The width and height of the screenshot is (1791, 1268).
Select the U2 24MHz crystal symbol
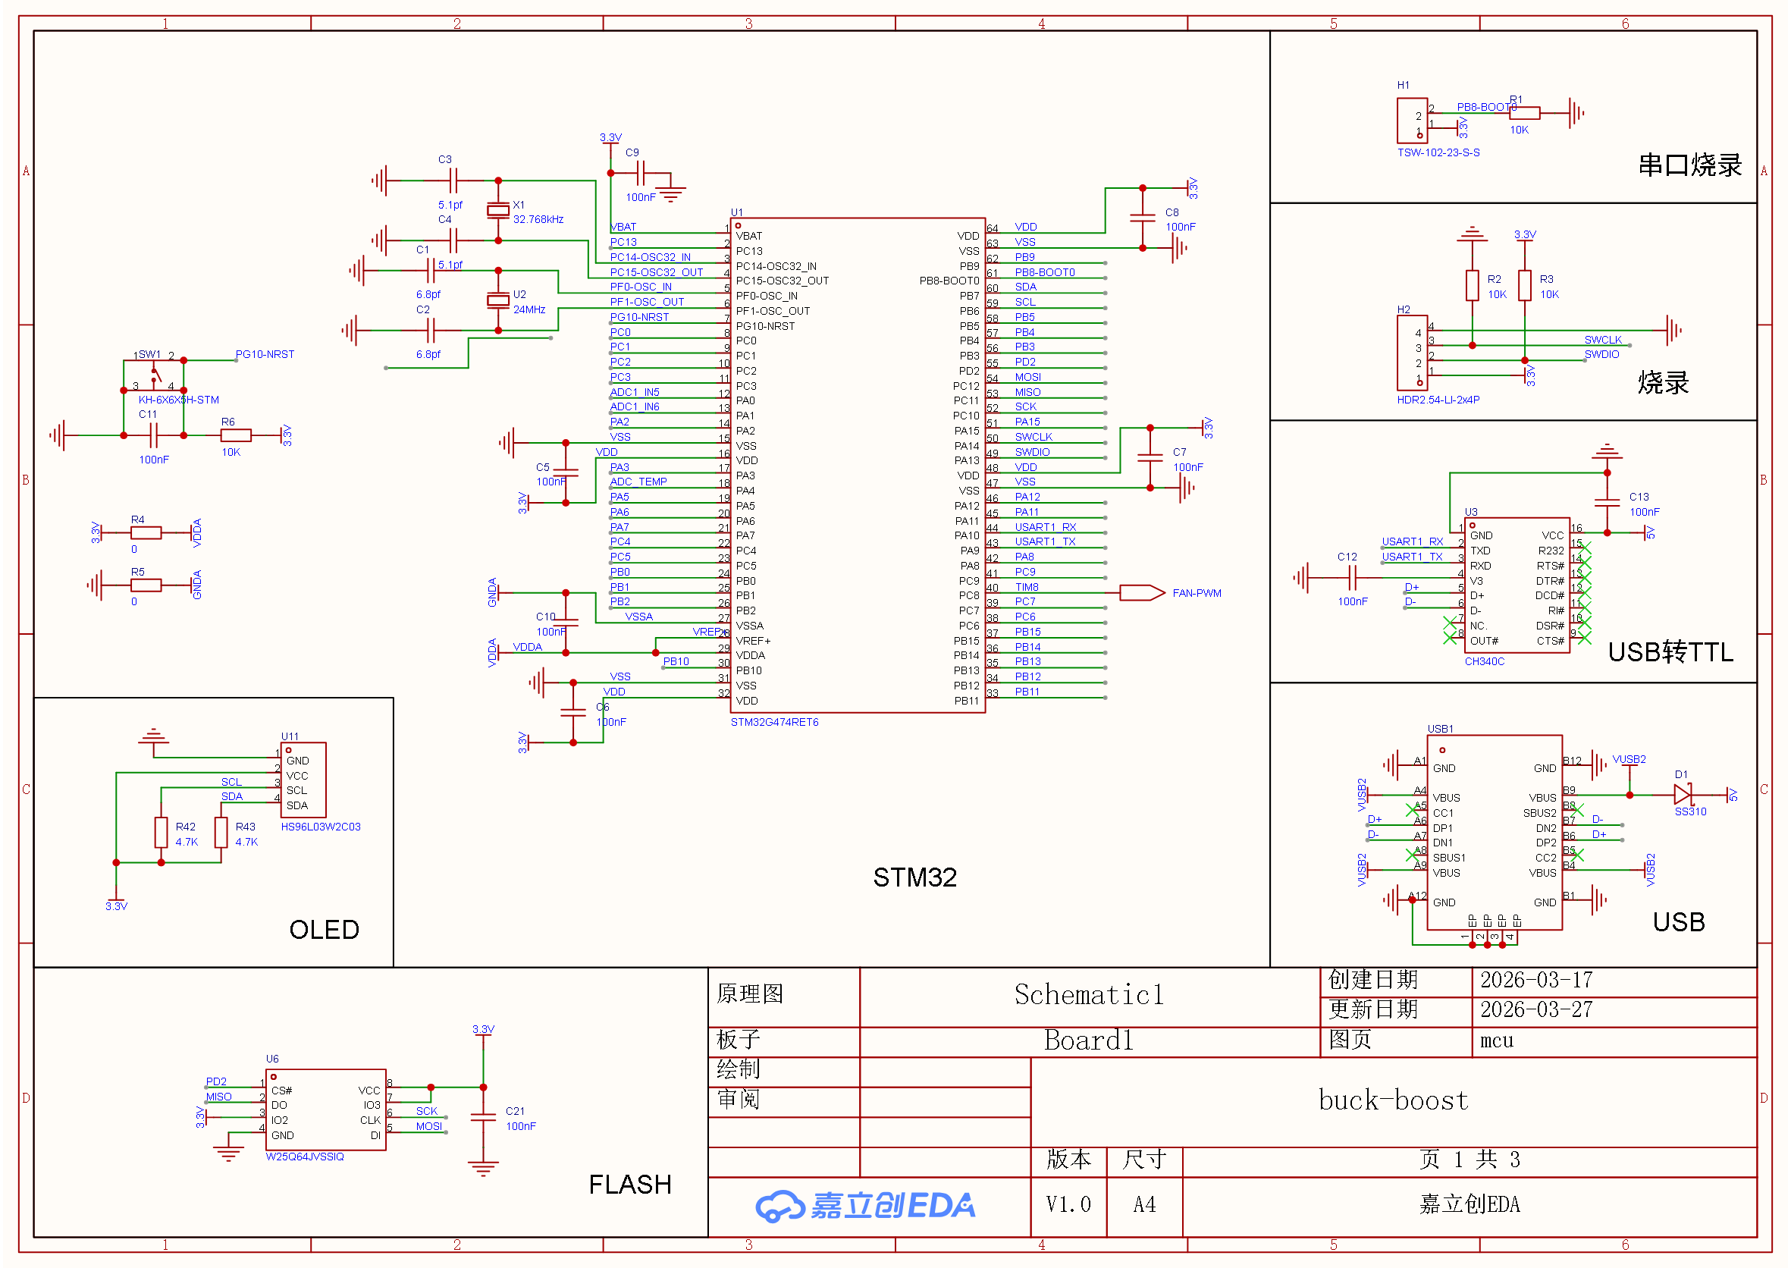[x=498, y=300]
